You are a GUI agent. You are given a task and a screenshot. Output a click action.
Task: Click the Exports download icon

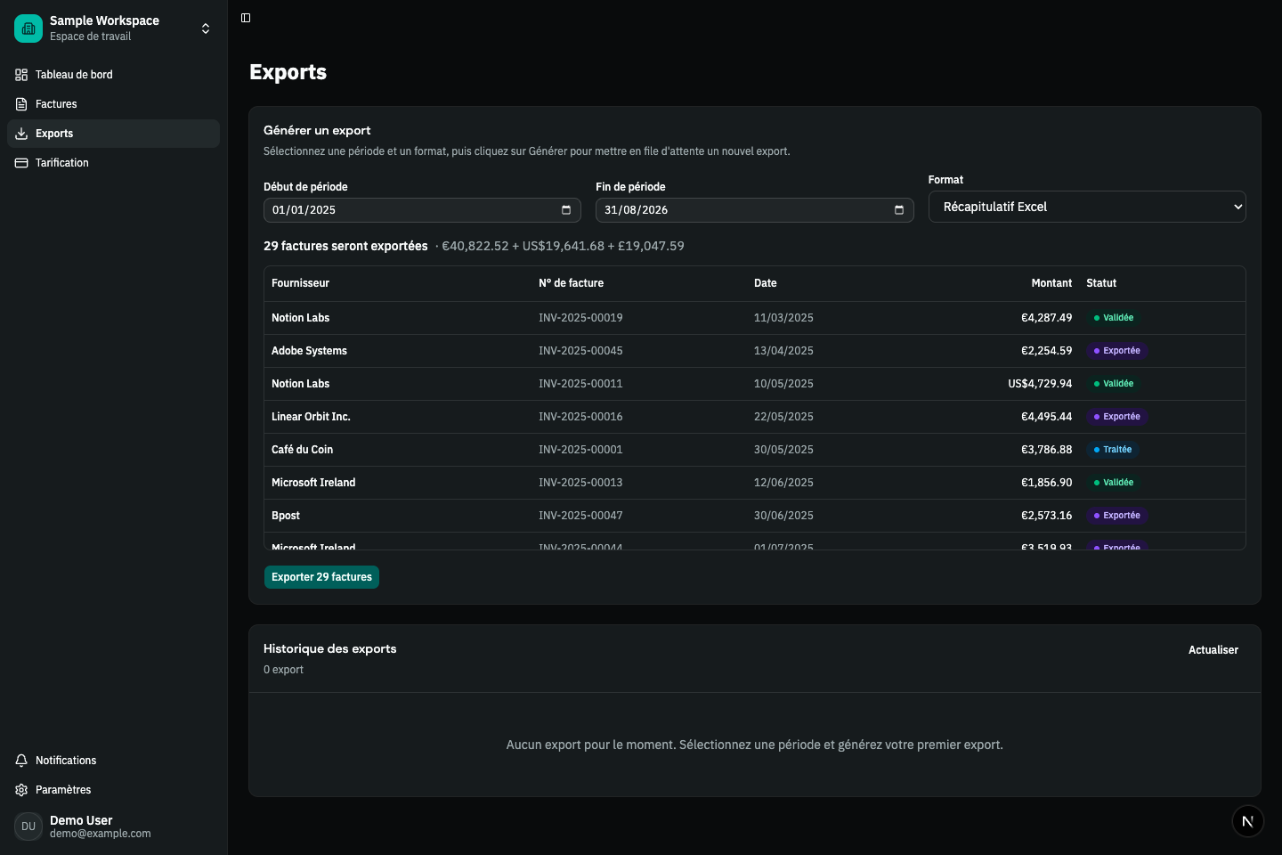(x=21, y=134)
